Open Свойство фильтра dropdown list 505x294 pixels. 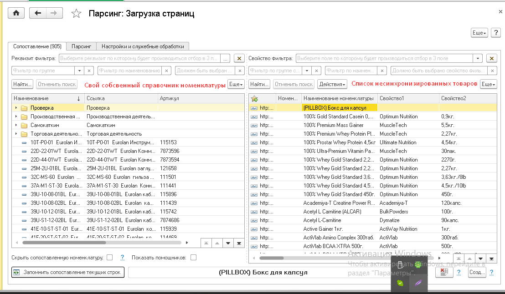478,58
